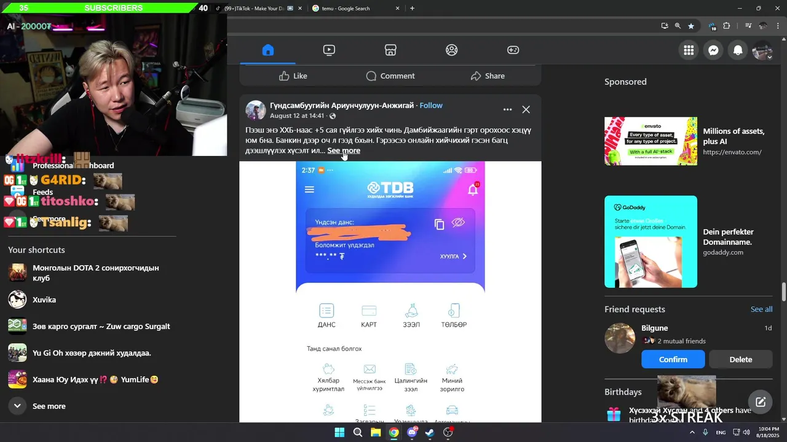Share the post above
The height and width of the screenshot is (442, 787).
(488, 76)
